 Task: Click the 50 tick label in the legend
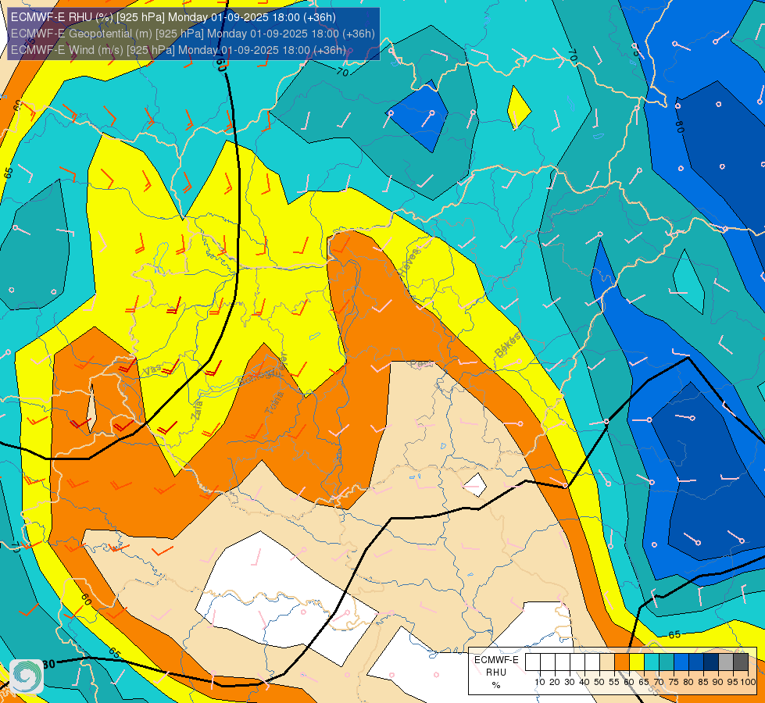point(599,682)
